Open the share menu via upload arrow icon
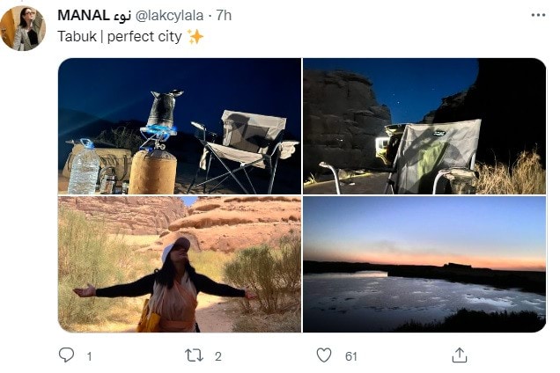Viewport: 560px width, 373px height. (x=460, y=355)
